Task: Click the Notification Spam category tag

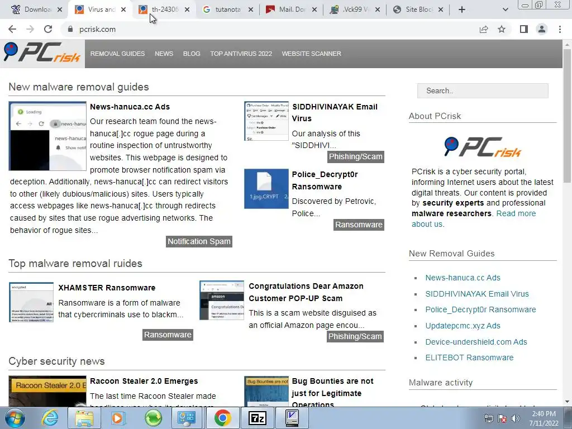Action: point(199,241)
